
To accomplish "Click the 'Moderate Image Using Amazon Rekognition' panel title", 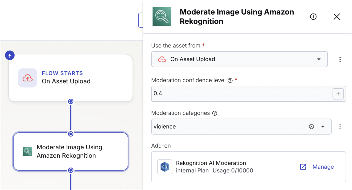I will click(237, 17).
